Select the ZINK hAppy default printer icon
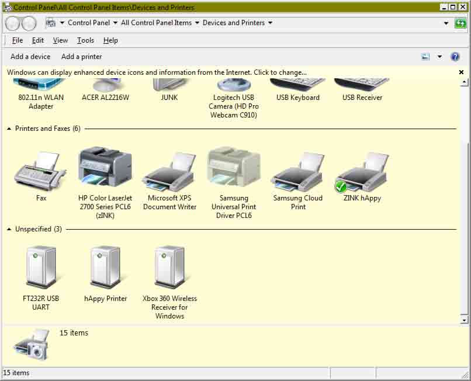The image size is (471, 381). pos(361,169)
